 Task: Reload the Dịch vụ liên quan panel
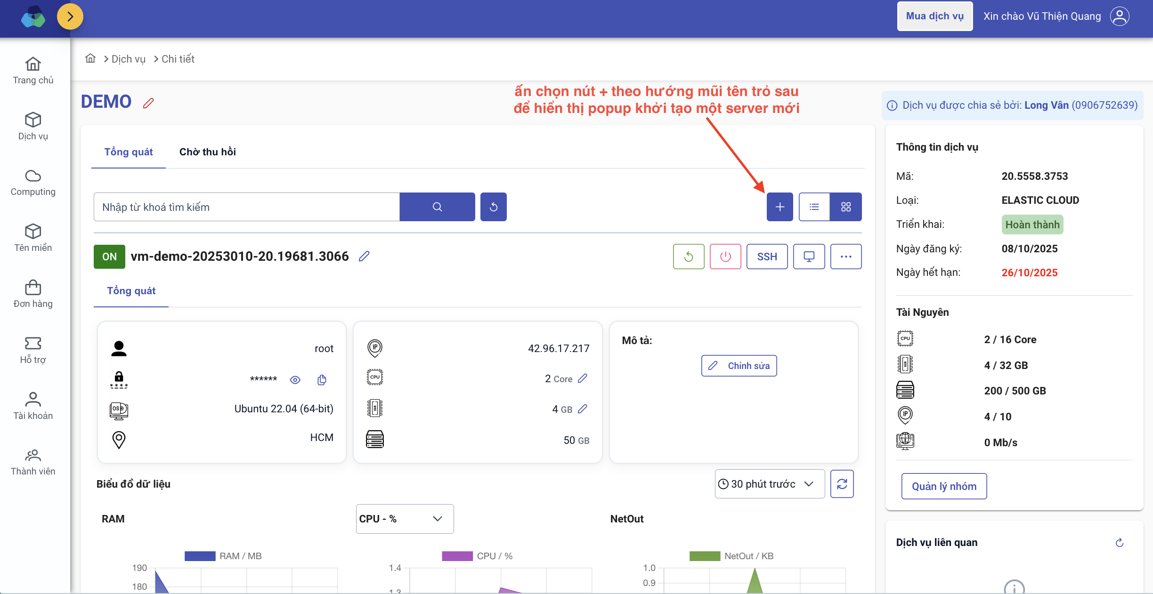(1120, 543)
